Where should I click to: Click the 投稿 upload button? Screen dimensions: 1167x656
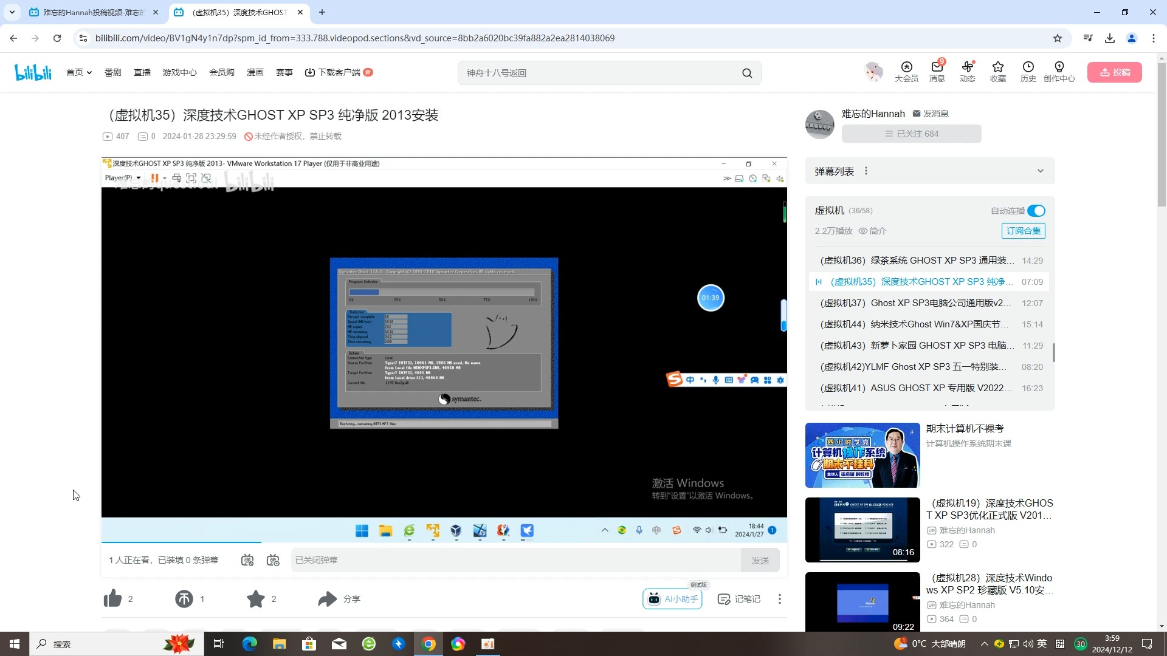1114,72
